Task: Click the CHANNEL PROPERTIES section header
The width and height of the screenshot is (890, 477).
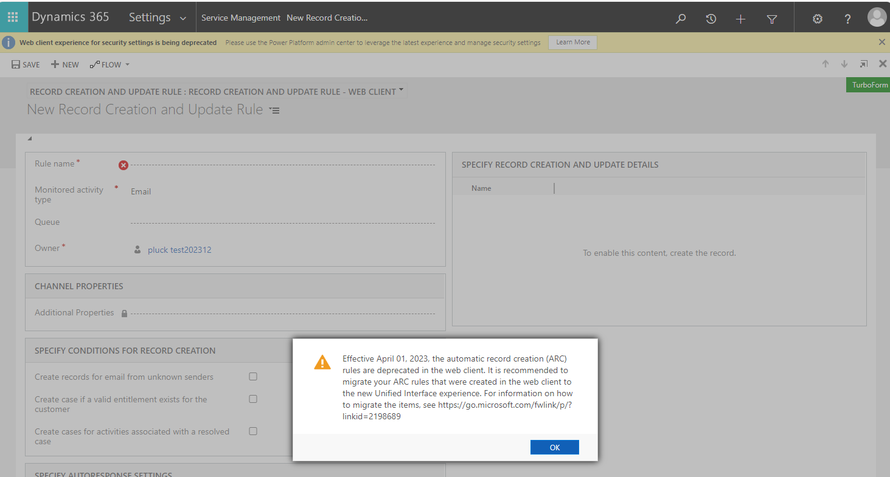Action: point(79,286)
